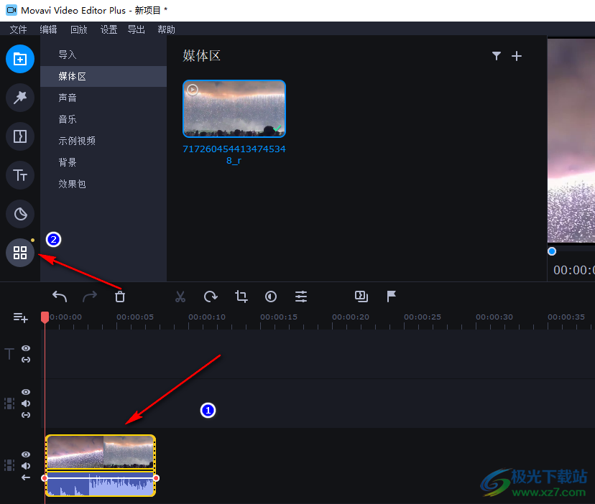
Task: Open the 设置 menu
Action: click(109, 29)
